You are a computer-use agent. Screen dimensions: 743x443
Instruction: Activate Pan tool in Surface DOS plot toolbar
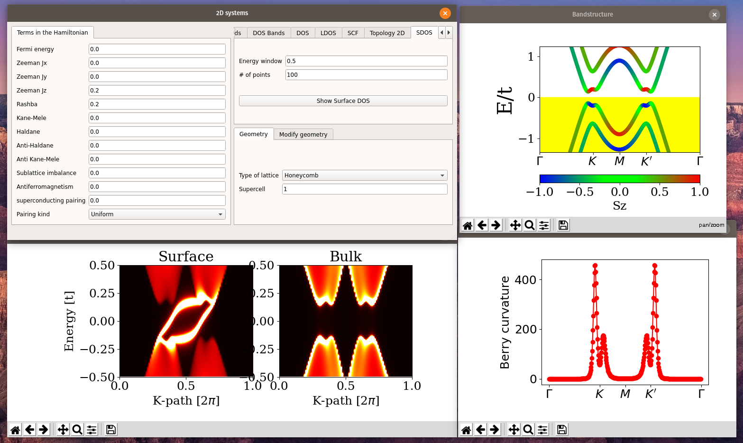(63, 430)
